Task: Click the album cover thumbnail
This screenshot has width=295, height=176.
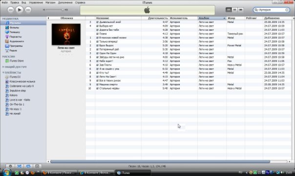Action: 66,34
